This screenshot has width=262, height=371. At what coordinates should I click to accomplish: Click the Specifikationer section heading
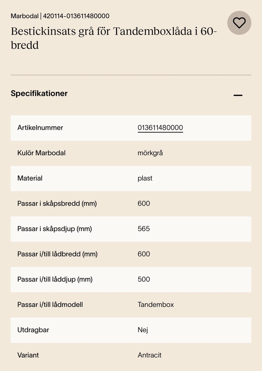[39, 93]
